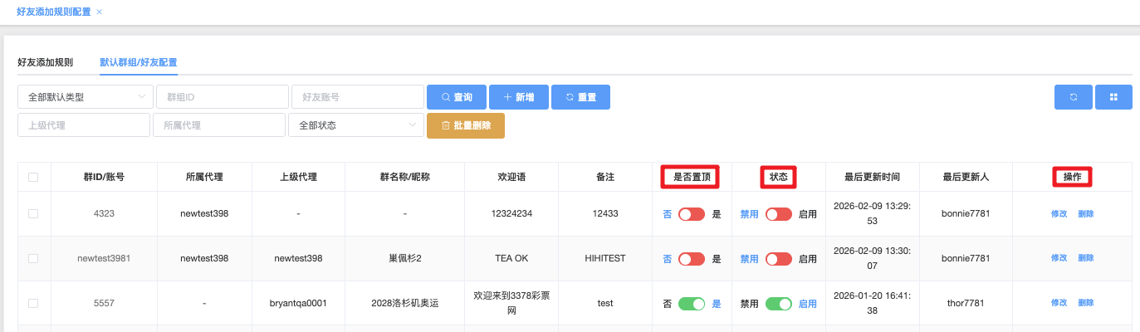
Task: Click the 群组ID input field
Action: point(222,97)
